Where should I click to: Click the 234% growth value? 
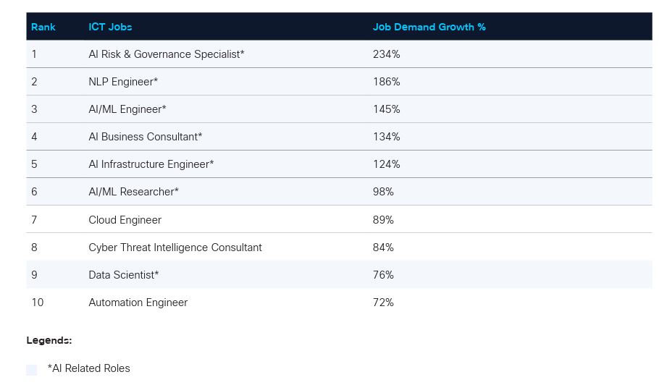pyautogui.click(x=386, y=54)
